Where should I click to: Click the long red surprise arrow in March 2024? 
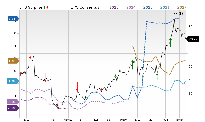click(77, 86)
